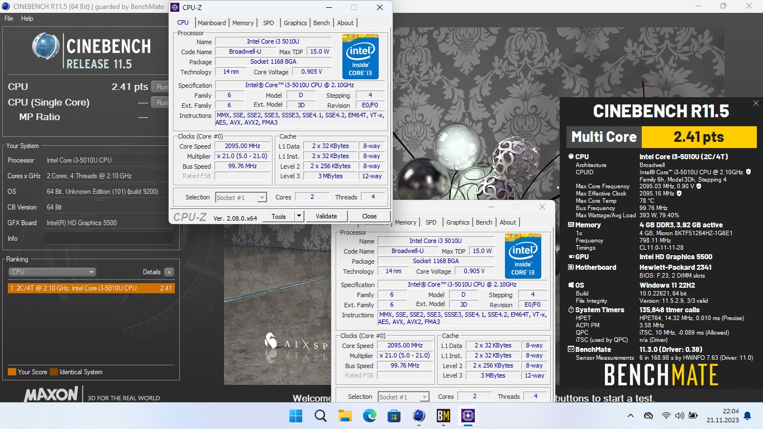Open Microsoft Store taskbar icon
This screenshot has width=763, height=429.
[394, 416]
